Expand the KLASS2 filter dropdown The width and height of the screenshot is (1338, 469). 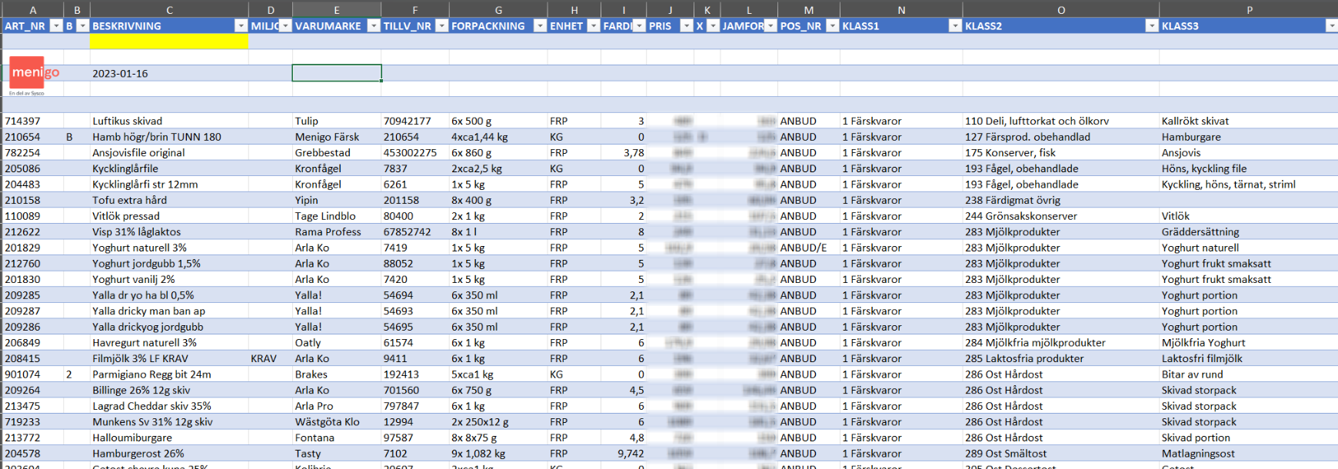tap(1151, 25)
